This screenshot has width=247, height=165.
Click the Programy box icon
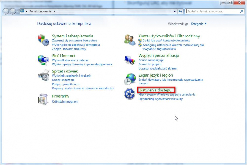(43, 99)
